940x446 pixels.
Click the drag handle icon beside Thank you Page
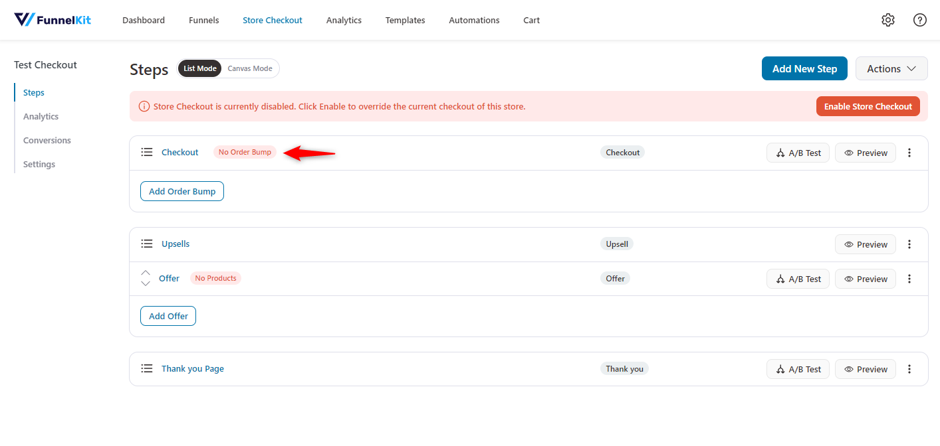(147, 368)
